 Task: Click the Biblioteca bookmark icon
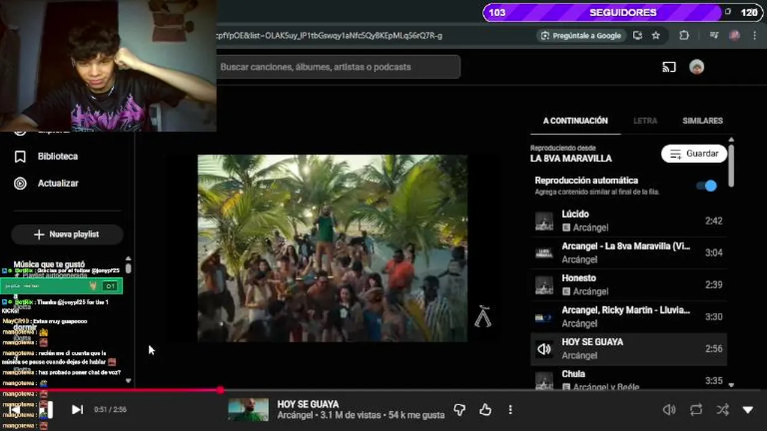[x=20, y=156]
